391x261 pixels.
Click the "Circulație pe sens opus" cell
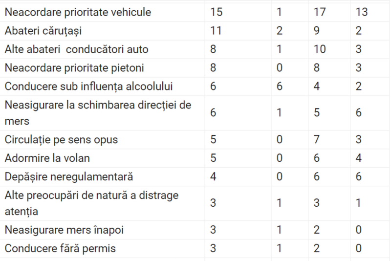61,140
